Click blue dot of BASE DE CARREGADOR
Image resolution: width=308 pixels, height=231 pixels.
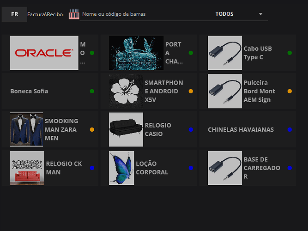pyautogui.click(x=290, y=168)
